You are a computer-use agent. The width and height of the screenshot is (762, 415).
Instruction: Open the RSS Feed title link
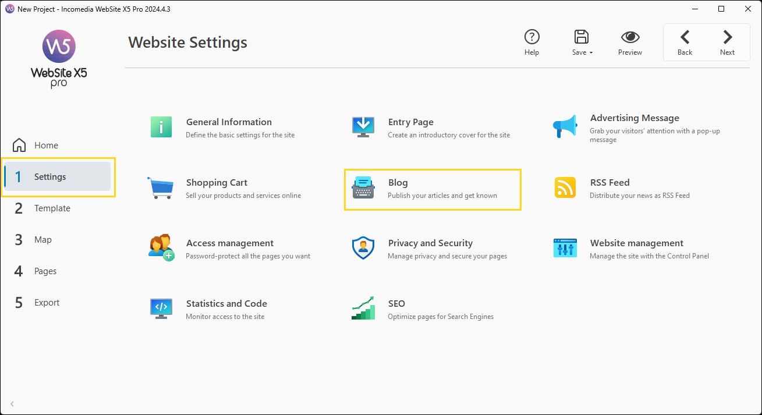610,182
